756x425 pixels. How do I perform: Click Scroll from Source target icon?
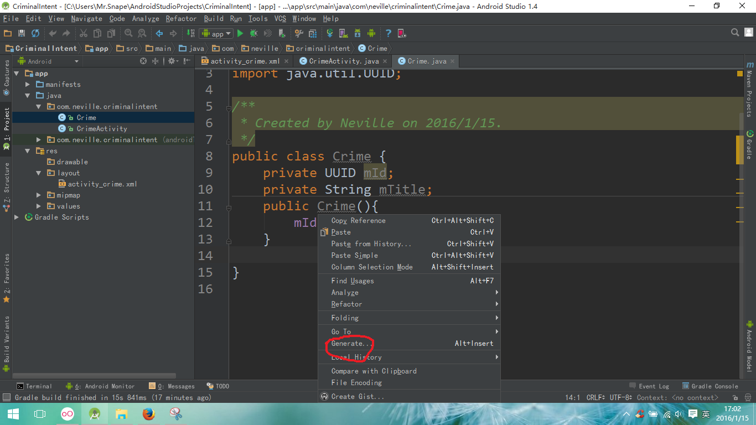(143, 61)
